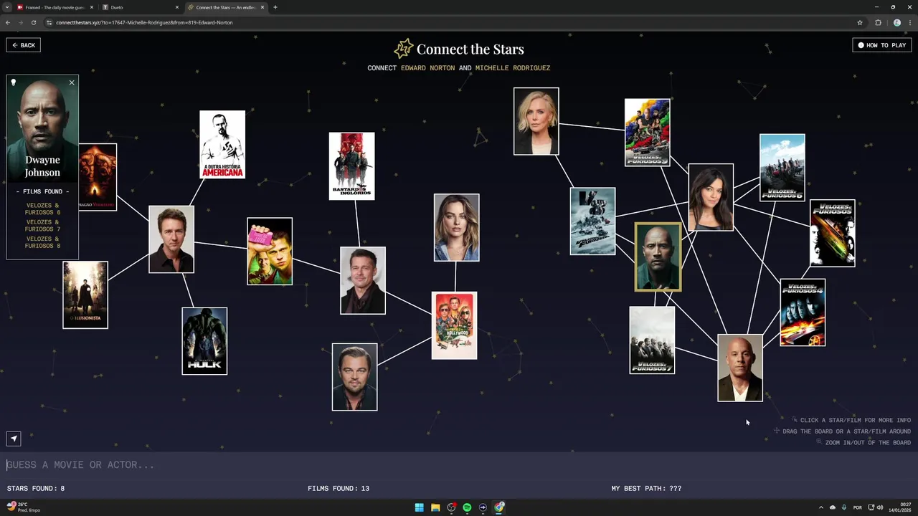Click the hint lightbulb in Dwayne Johnson panel
The image size is (918, 516).
tap(13, 83)
